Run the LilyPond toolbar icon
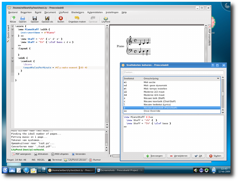 coord(106,19)
